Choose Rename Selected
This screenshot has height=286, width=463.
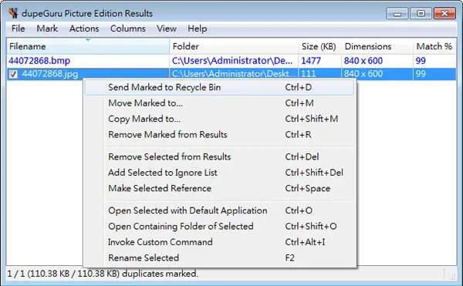tap(219, 257)
